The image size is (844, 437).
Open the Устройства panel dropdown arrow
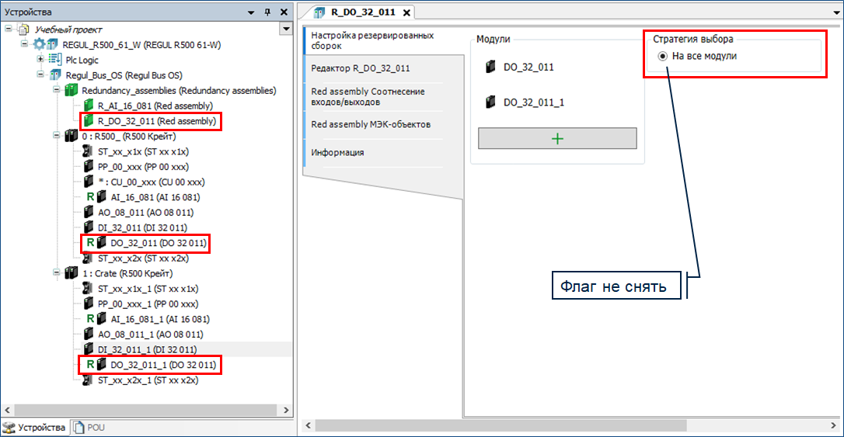250,13
